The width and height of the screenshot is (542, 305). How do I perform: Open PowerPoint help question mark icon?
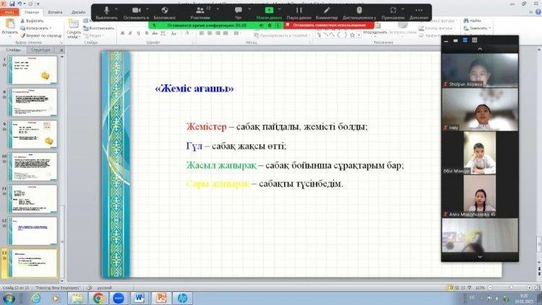coord(538,12)
